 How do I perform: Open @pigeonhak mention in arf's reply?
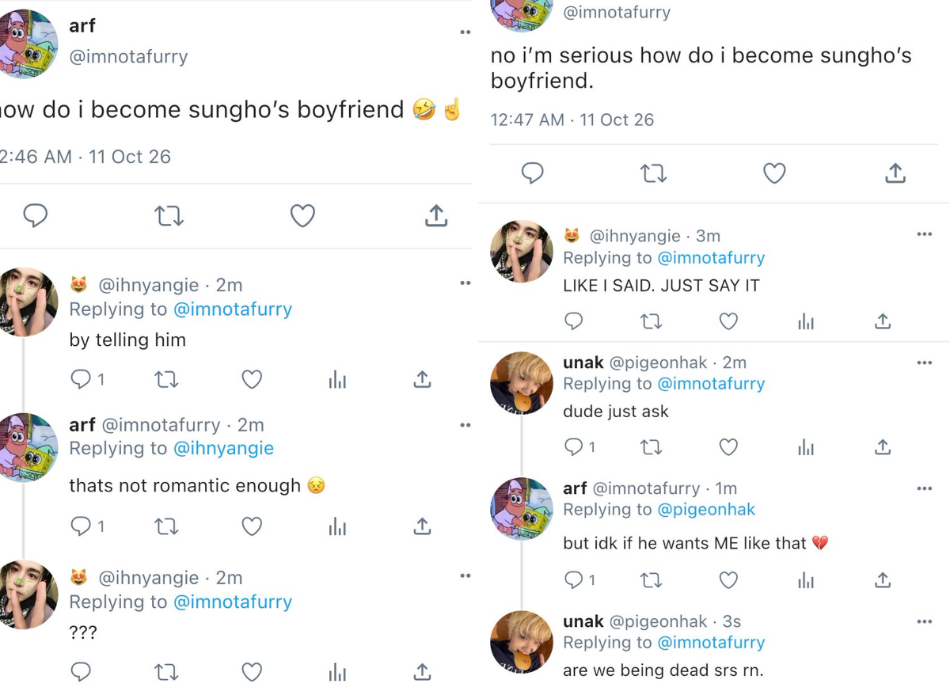pyautogui.click(x=706, y=510)
